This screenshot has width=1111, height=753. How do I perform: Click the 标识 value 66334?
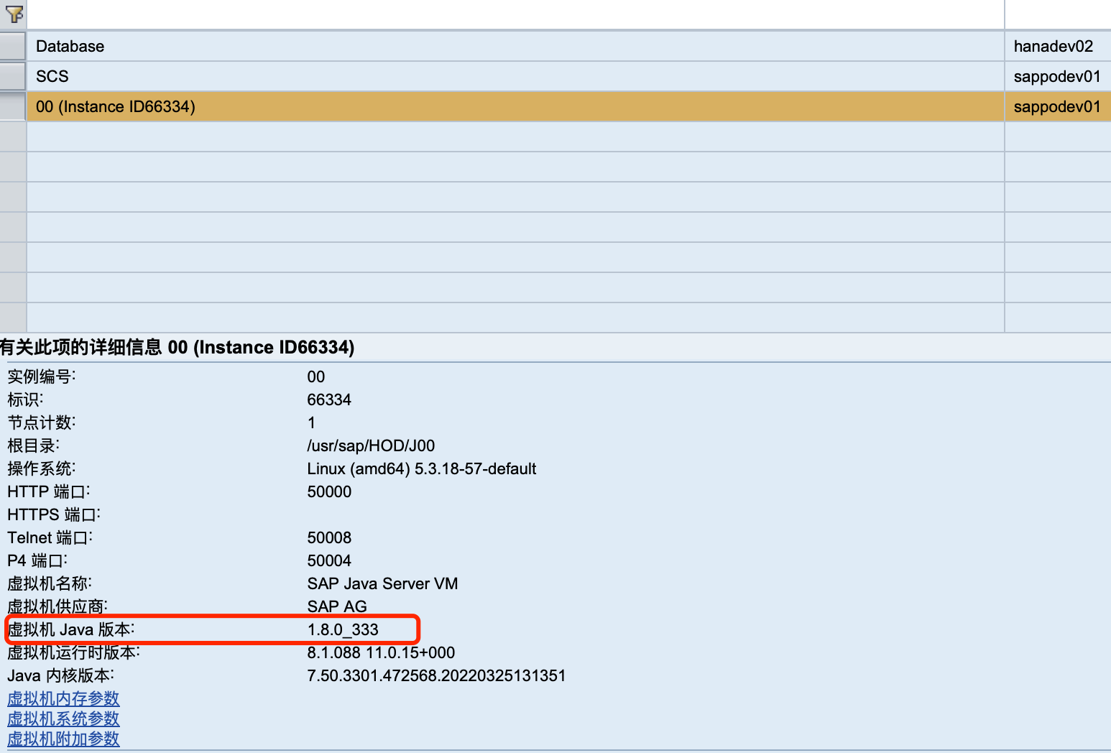(329, 399)
